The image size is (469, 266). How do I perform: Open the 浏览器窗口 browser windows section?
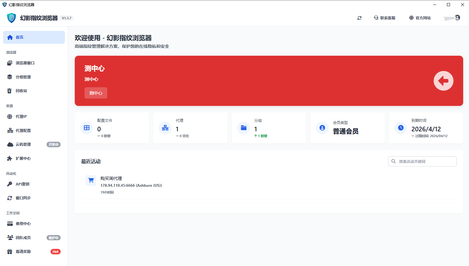click(x=25, y=63)
